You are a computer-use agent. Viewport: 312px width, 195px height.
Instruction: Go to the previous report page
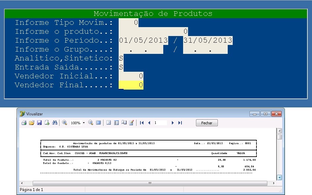click(149, 123)
